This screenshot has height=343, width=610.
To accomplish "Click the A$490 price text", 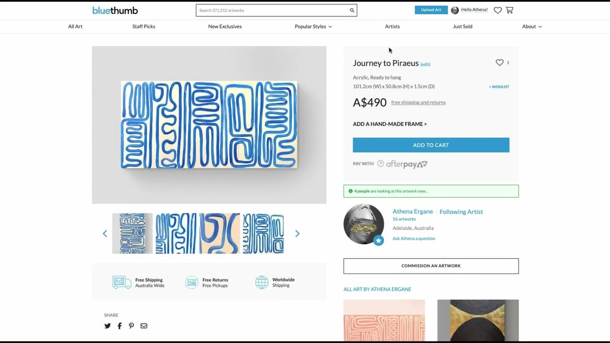I will click(x=369, y=102).
